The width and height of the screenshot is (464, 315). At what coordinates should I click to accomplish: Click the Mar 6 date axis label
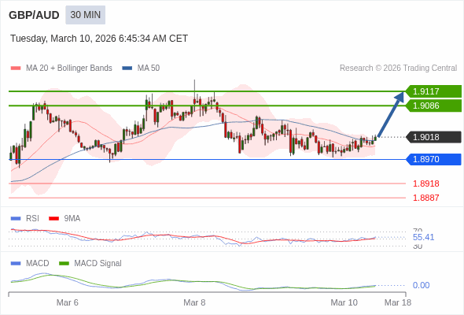click(68, 302)
